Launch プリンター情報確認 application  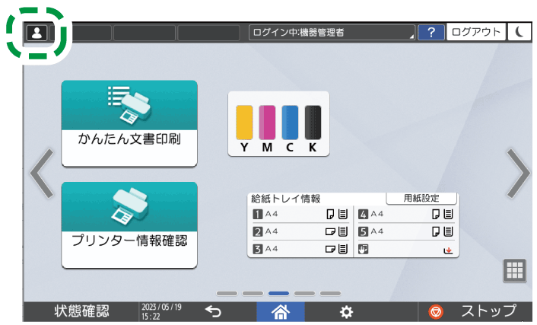(x=129, y=225)
